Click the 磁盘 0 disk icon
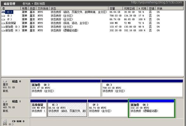Image resolution: width=186 pixels, height=126 pixels. coord(5,81)
